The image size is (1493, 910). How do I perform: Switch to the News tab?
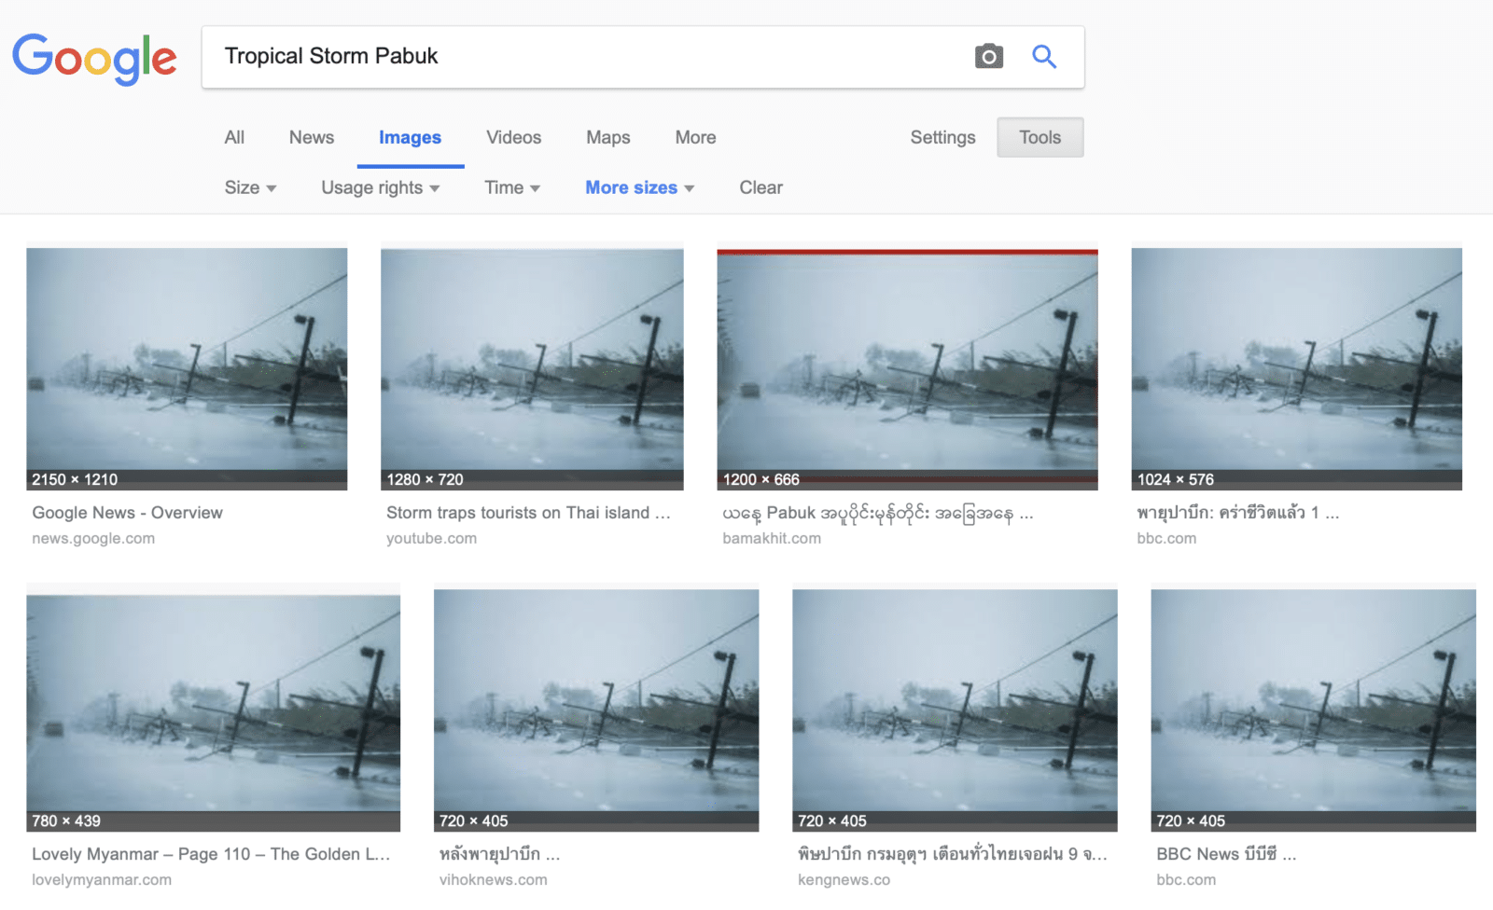311,137
